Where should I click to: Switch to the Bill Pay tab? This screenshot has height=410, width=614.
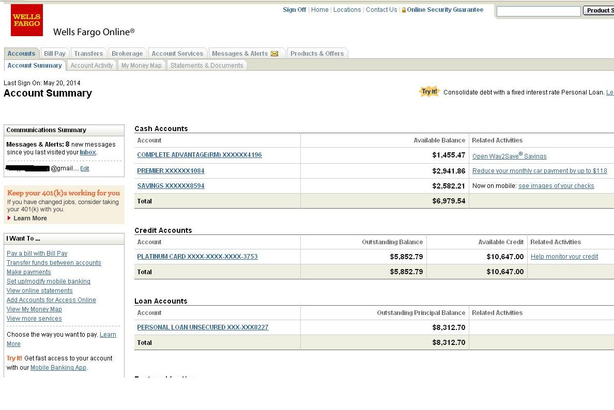[x=54, y=54]
